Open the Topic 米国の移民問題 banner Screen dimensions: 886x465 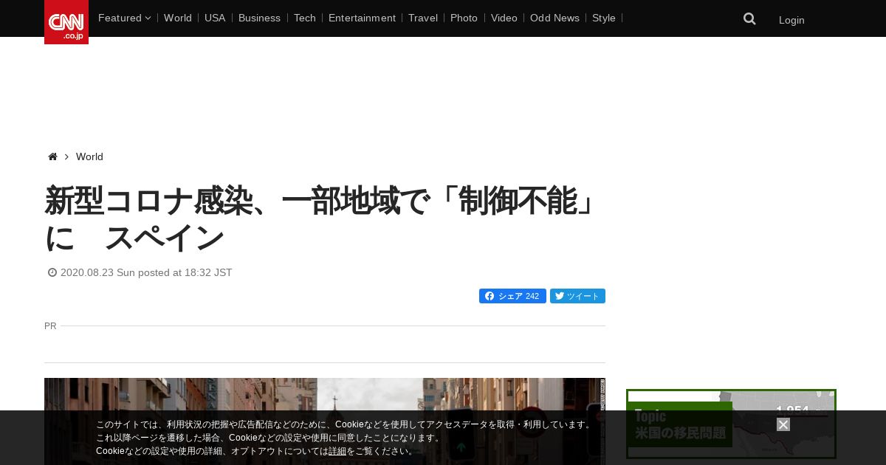(731, 424)
